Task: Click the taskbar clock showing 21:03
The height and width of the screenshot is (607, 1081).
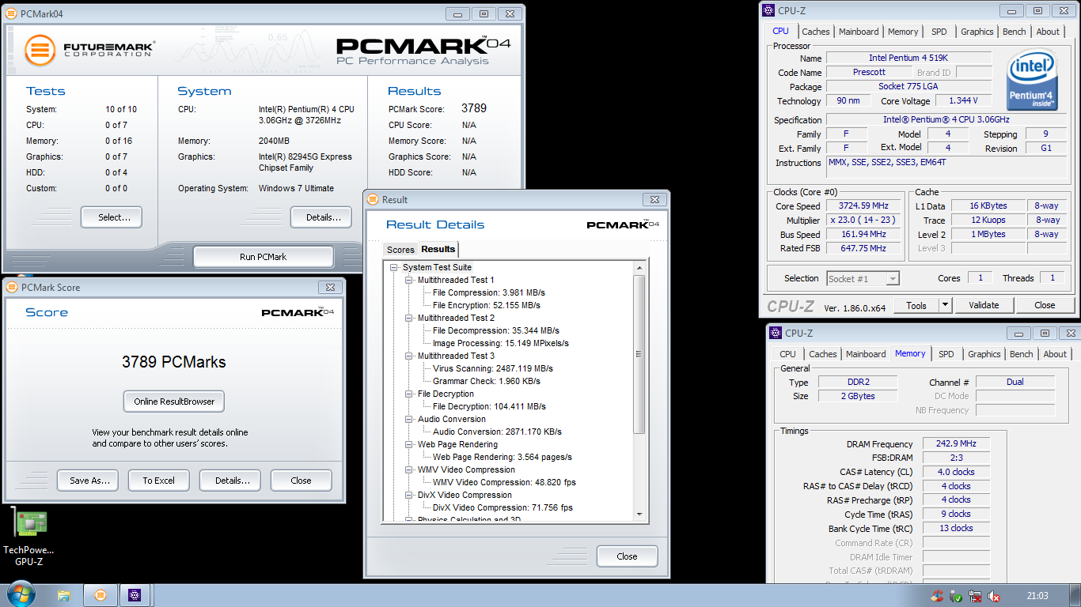Action: click(x=1037, y=596)
